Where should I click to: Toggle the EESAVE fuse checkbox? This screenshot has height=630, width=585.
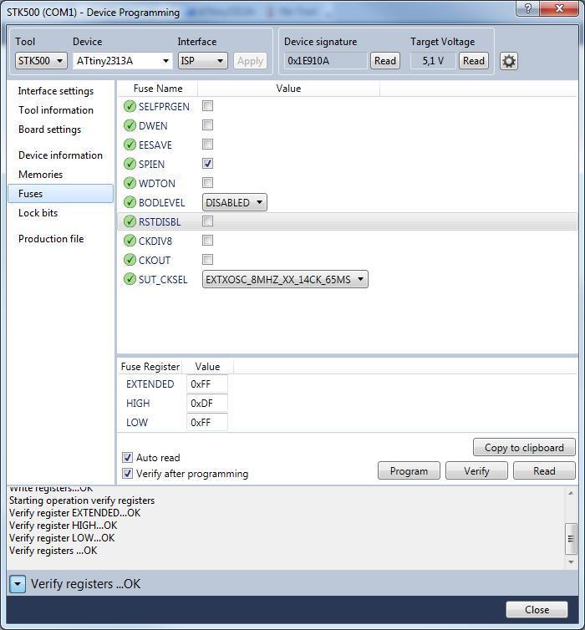(x=208, y=145)
